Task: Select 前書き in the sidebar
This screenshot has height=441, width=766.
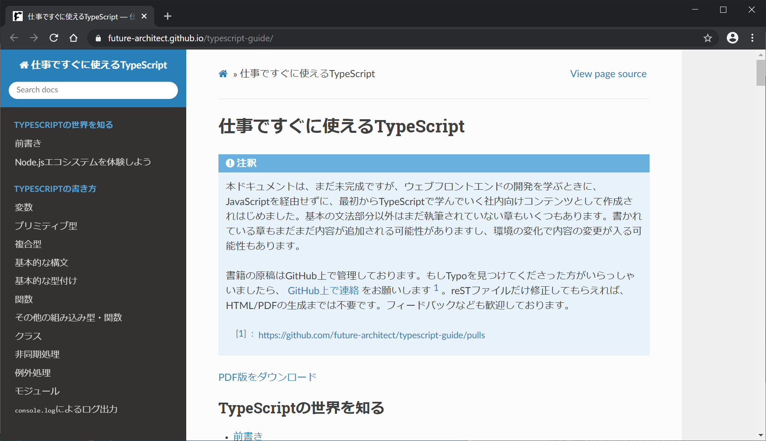Action: [x=28, y=144]
